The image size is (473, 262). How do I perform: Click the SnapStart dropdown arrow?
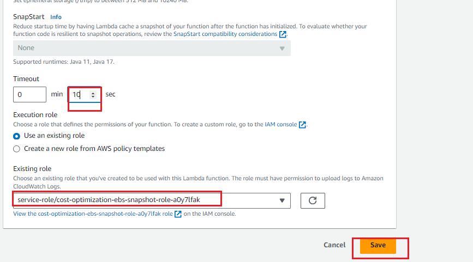(282, 48)
